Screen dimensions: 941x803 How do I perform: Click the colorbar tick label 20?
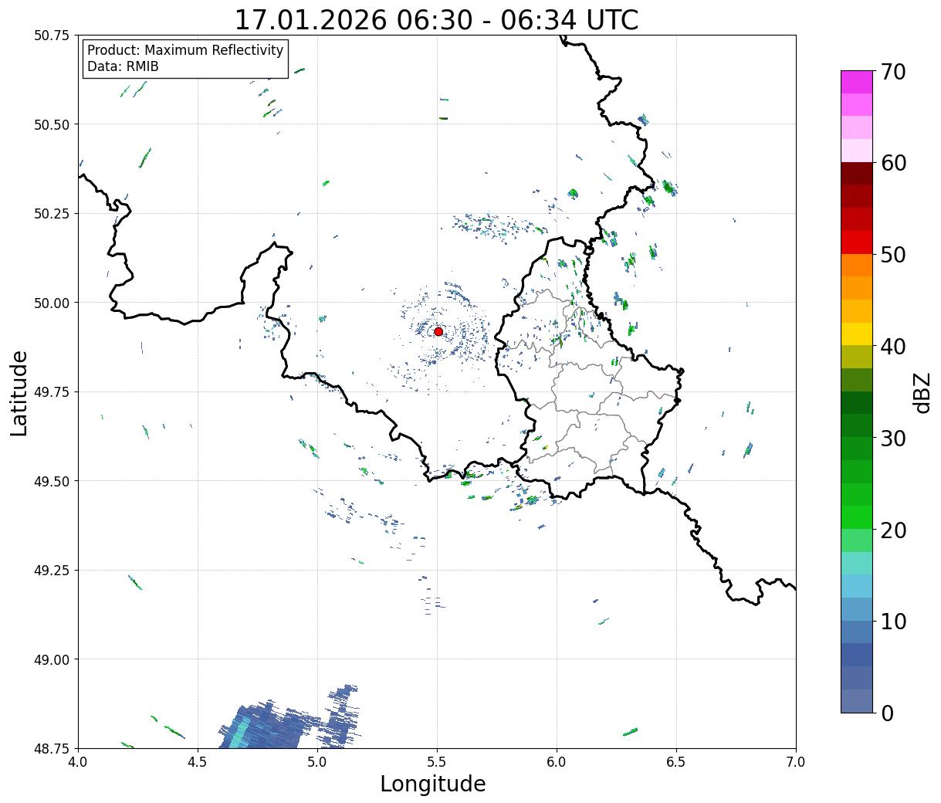tap(892, 530)
